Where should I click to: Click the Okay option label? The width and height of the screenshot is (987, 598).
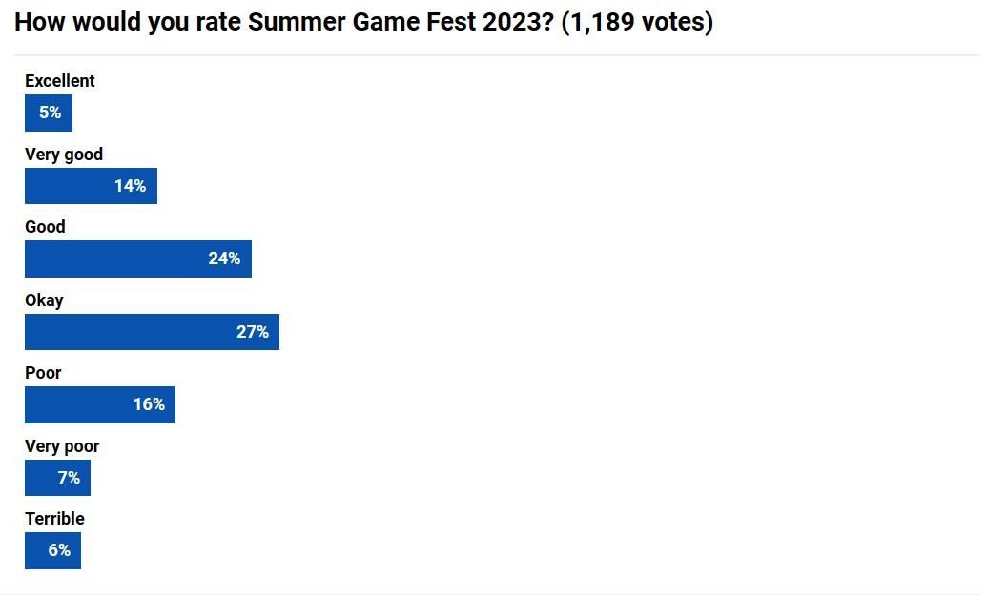point(44,300)
